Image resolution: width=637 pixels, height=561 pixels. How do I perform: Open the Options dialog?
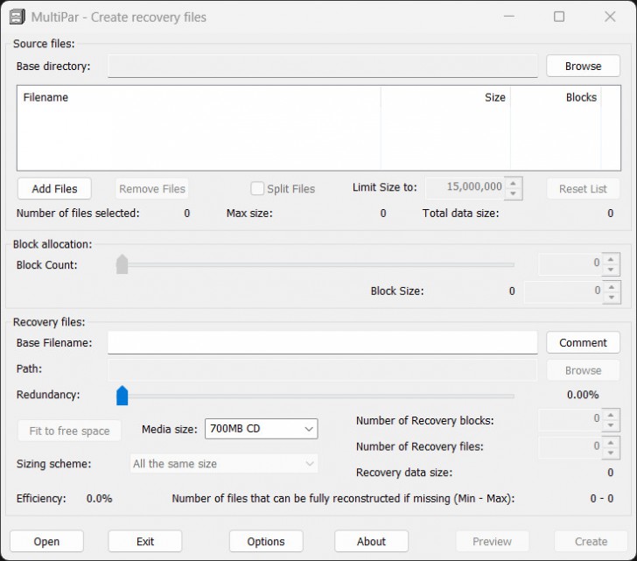[x=266, y=541]
